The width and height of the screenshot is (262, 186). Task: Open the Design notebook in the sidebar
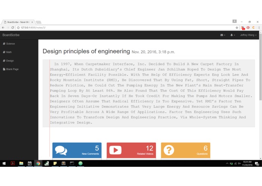point(8,61)
